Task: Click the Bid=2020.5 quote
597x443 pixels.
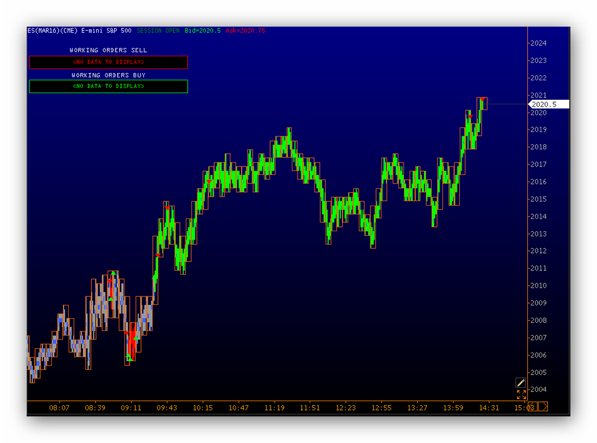Action: click(x=203, y=31)
